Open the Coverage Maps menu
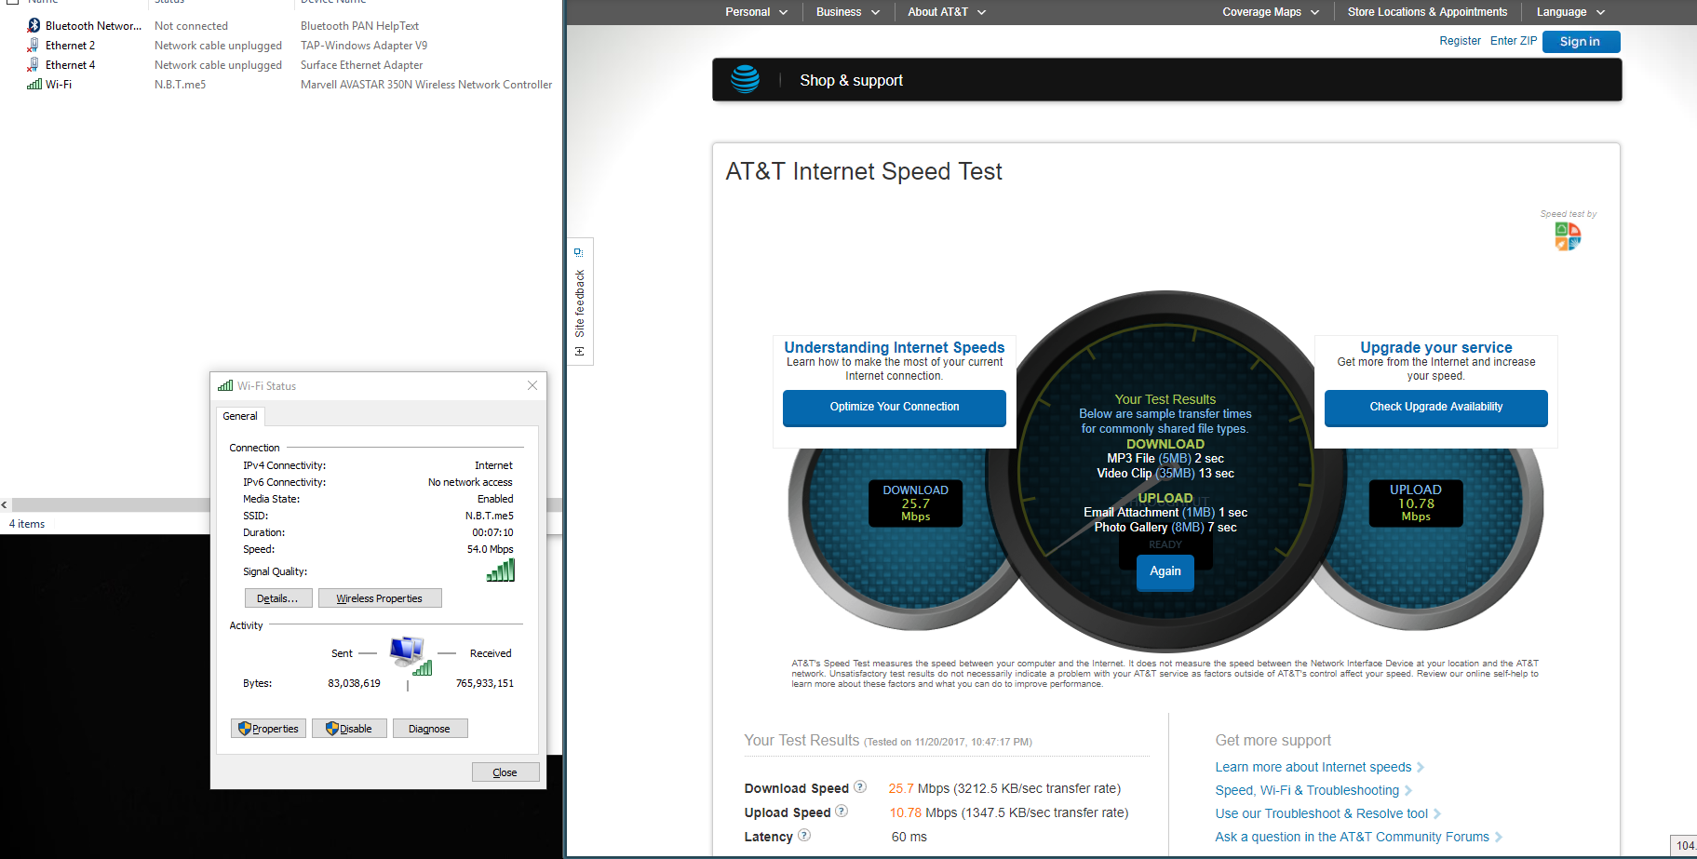 click(1270, 12)
